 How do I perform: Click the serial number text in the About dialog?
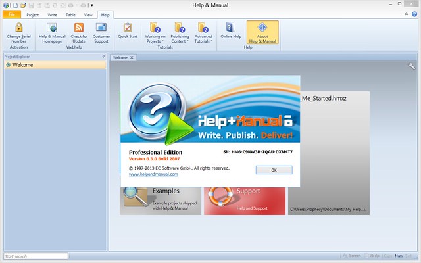click(x=258, y=152)
